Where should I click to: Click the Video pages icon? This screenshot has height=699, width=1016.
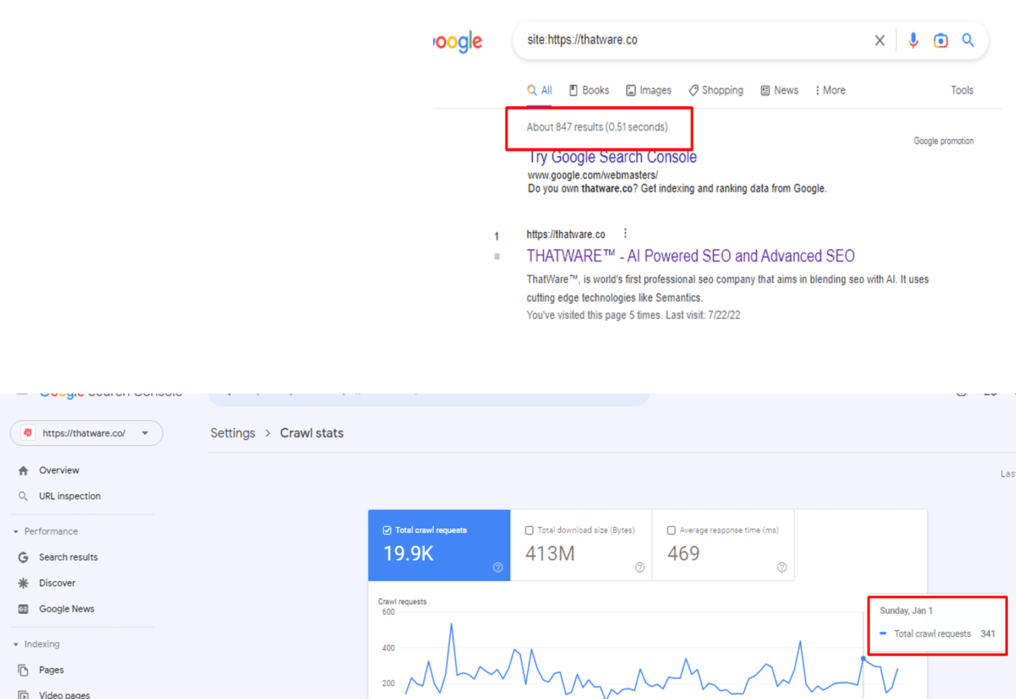click(23, 695)
